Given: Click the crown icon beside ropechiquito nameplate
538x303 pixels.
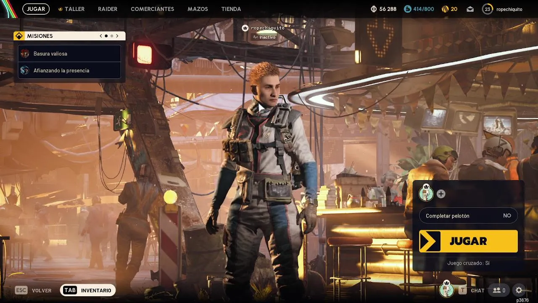Looking at the screenshot, I should click(245, 28).
